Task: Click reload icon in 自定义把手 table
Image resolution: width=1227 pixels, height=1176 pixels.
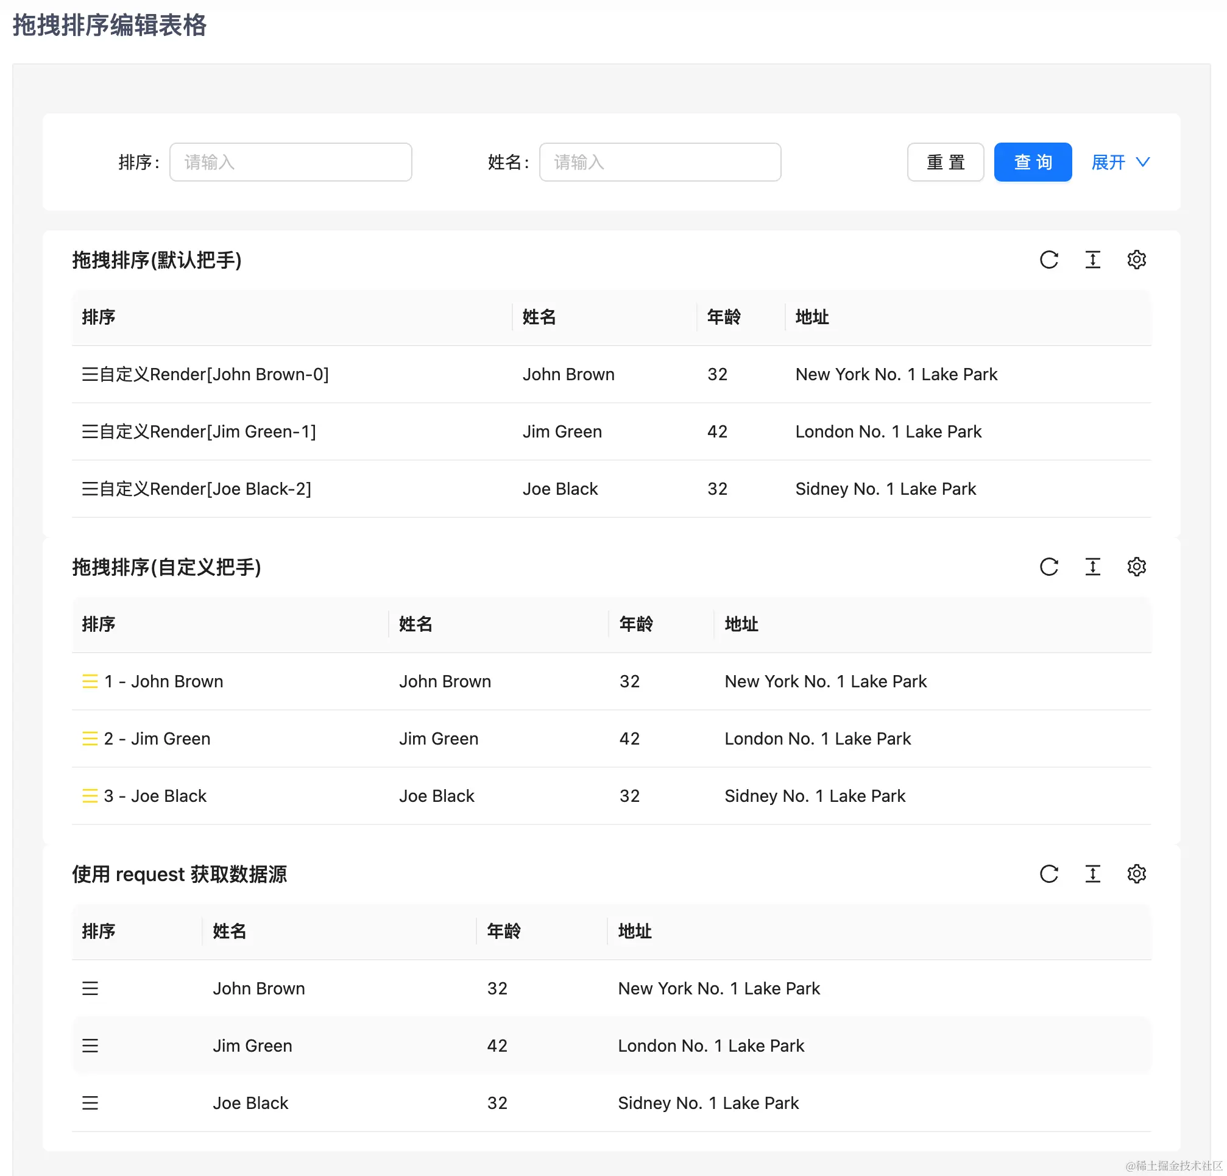Action: pos(1048,567)
